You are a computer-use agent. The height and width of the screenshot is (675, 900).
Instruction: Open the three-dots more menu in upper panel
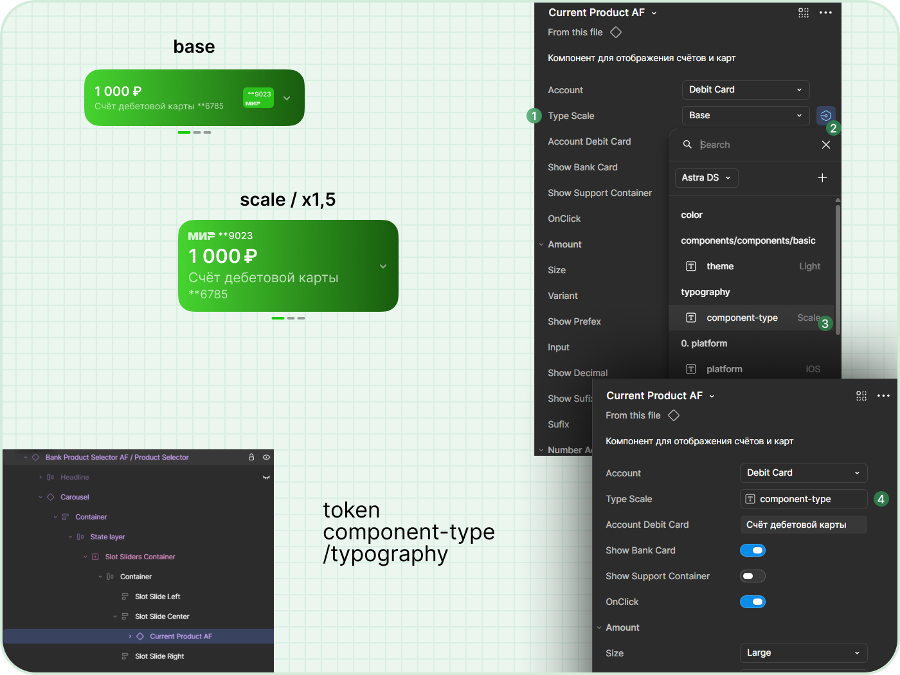click(826, 13)
